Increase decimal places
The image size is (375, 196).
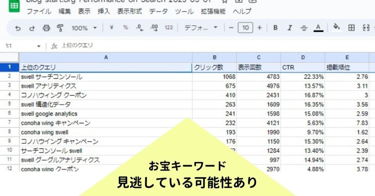[x=154, y=28]
